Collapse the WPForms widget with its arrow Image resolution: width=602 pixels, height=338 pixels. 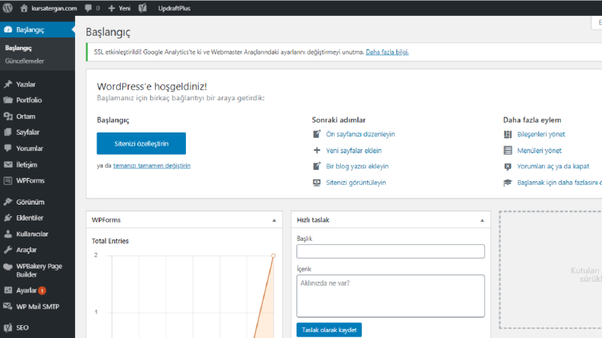coord(274,221)
